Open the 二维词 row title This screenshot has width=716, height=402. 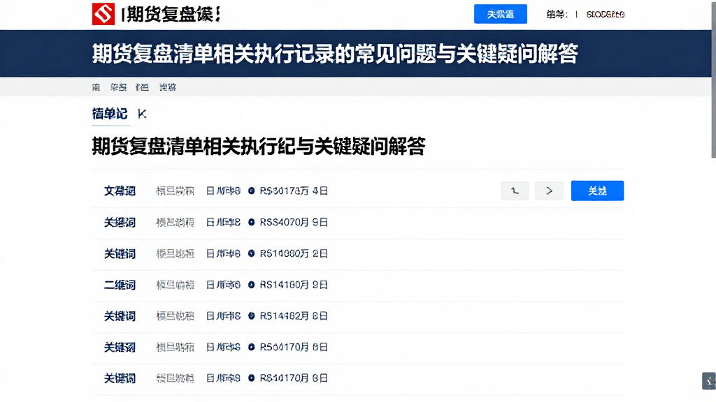pyautogui.click(x=120, y=285)
